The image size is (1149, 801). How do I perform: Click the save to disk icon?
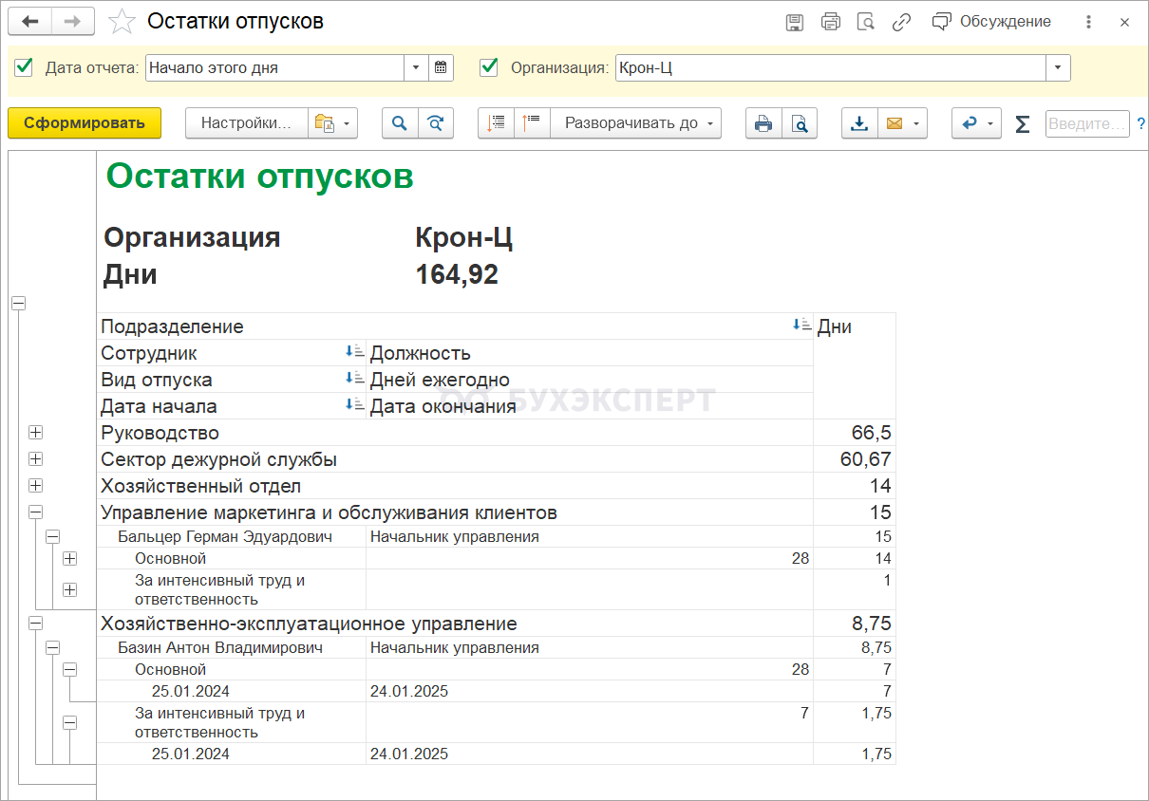click(795, 22)
